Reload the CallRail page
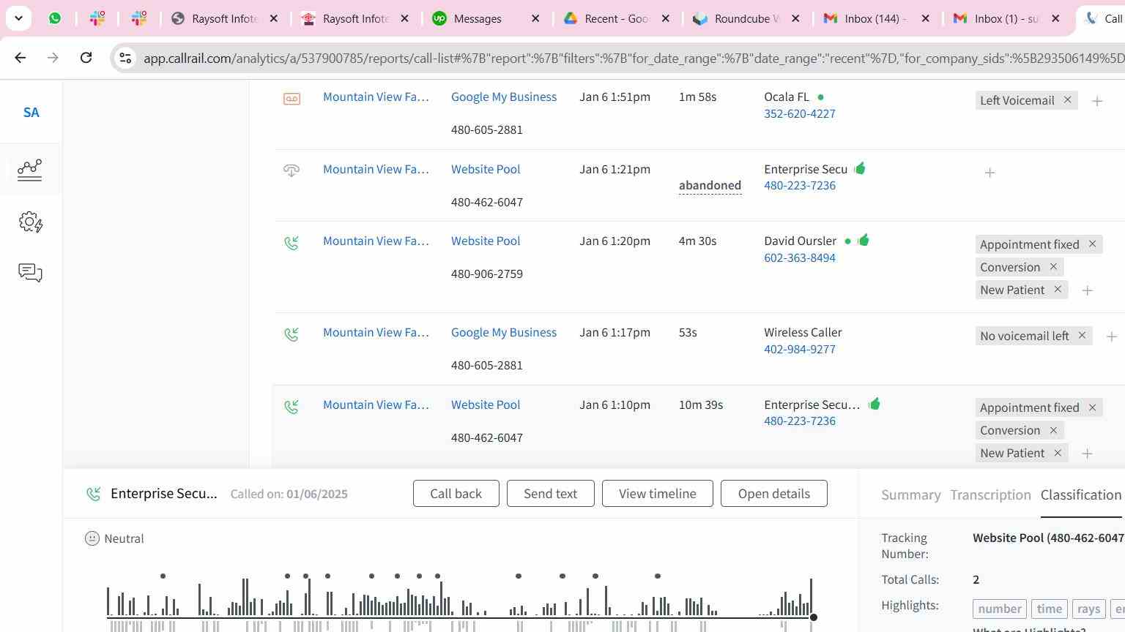Viewport: 1125px width, 632px height. coord(86,57)
